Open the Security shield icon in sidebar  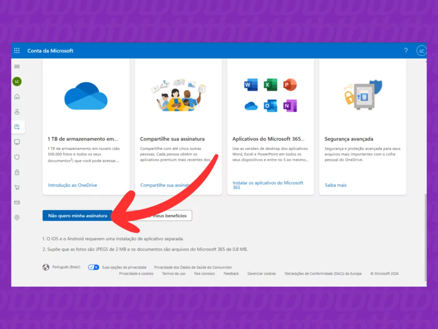pos(17,157)
